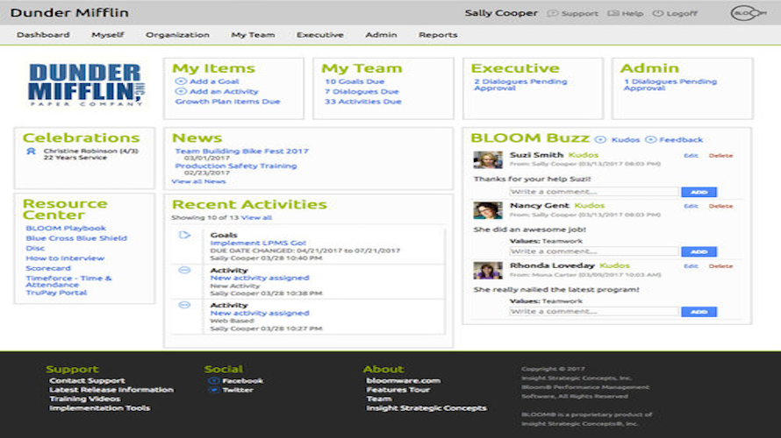Image resolution: width=781 pixels, height=438 pixels.
Task: Open Production Safety Training news
Action: (x=235, y=166)
